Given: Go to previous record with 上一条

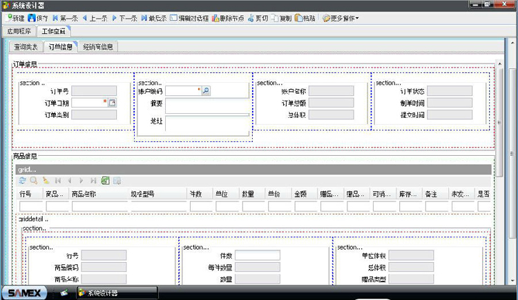Looking at the screenshot, I should (95, 18).
